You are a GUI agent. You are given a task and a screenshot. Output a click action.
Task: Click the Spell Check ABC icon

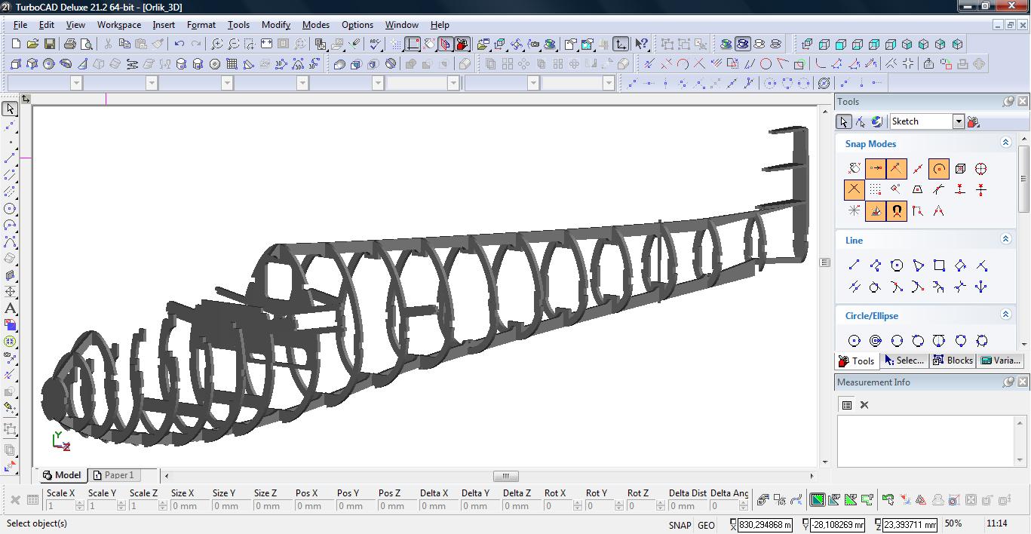pos(375,44)
